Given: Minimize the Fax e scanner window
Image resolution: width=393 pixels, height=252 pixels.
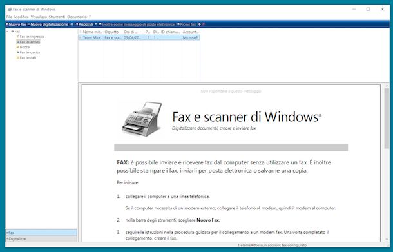Looking at the screenshot, I should [x=354, y=9].
